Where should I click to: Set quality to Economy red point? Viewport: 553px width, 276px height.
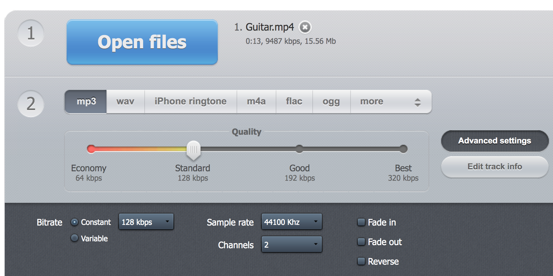[x=91, y=149]
